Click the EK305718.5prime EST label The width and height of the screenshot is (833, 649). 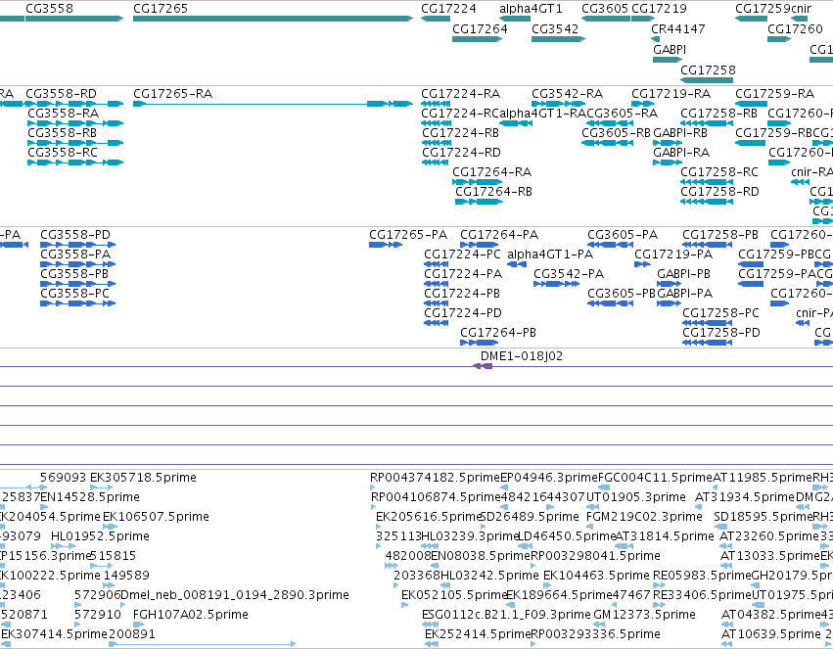click(x=144, y=478)
